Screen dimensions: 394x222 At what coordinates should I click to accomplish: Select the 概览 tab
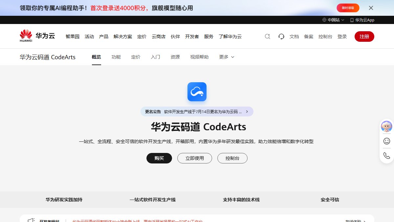[x=97, y=57]
